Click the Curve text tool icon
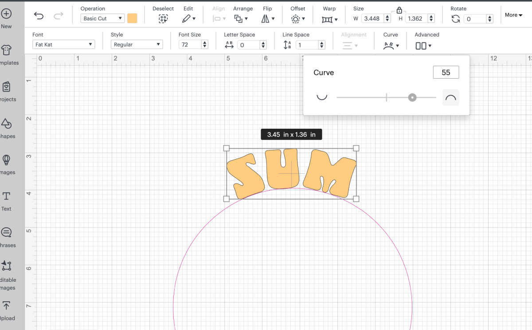 [x=391, y=45]
